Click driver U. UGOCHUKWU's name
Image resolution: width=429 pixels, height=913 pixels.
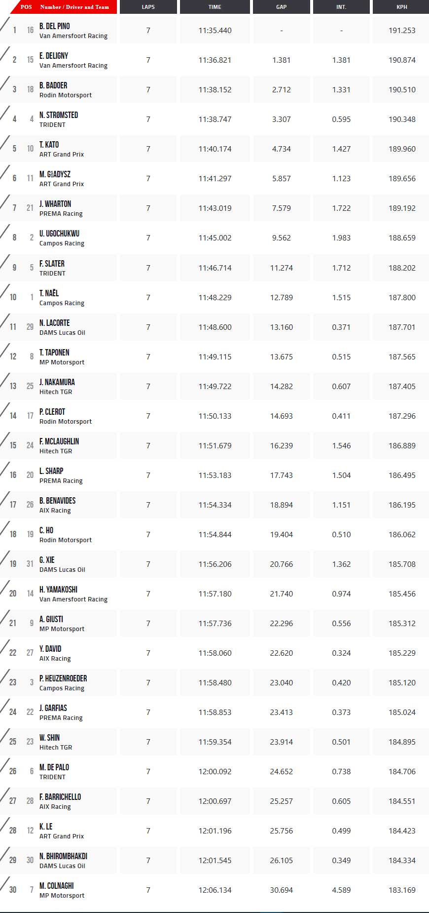[59, 234]
